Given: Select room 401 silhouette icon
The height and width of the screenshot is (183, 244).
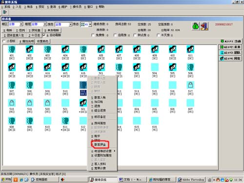Looking at the screenshot, I should (x=12, y=49).
